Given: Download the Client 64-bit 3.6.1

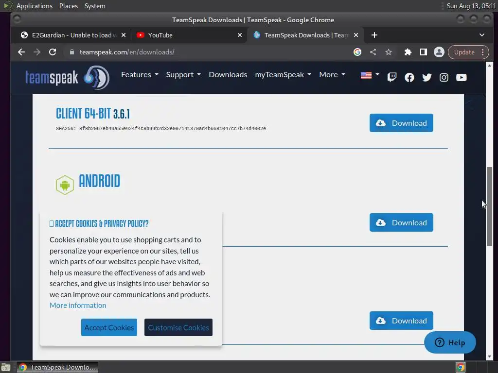Looking at the screenshot, I should [x=401, y=123].
